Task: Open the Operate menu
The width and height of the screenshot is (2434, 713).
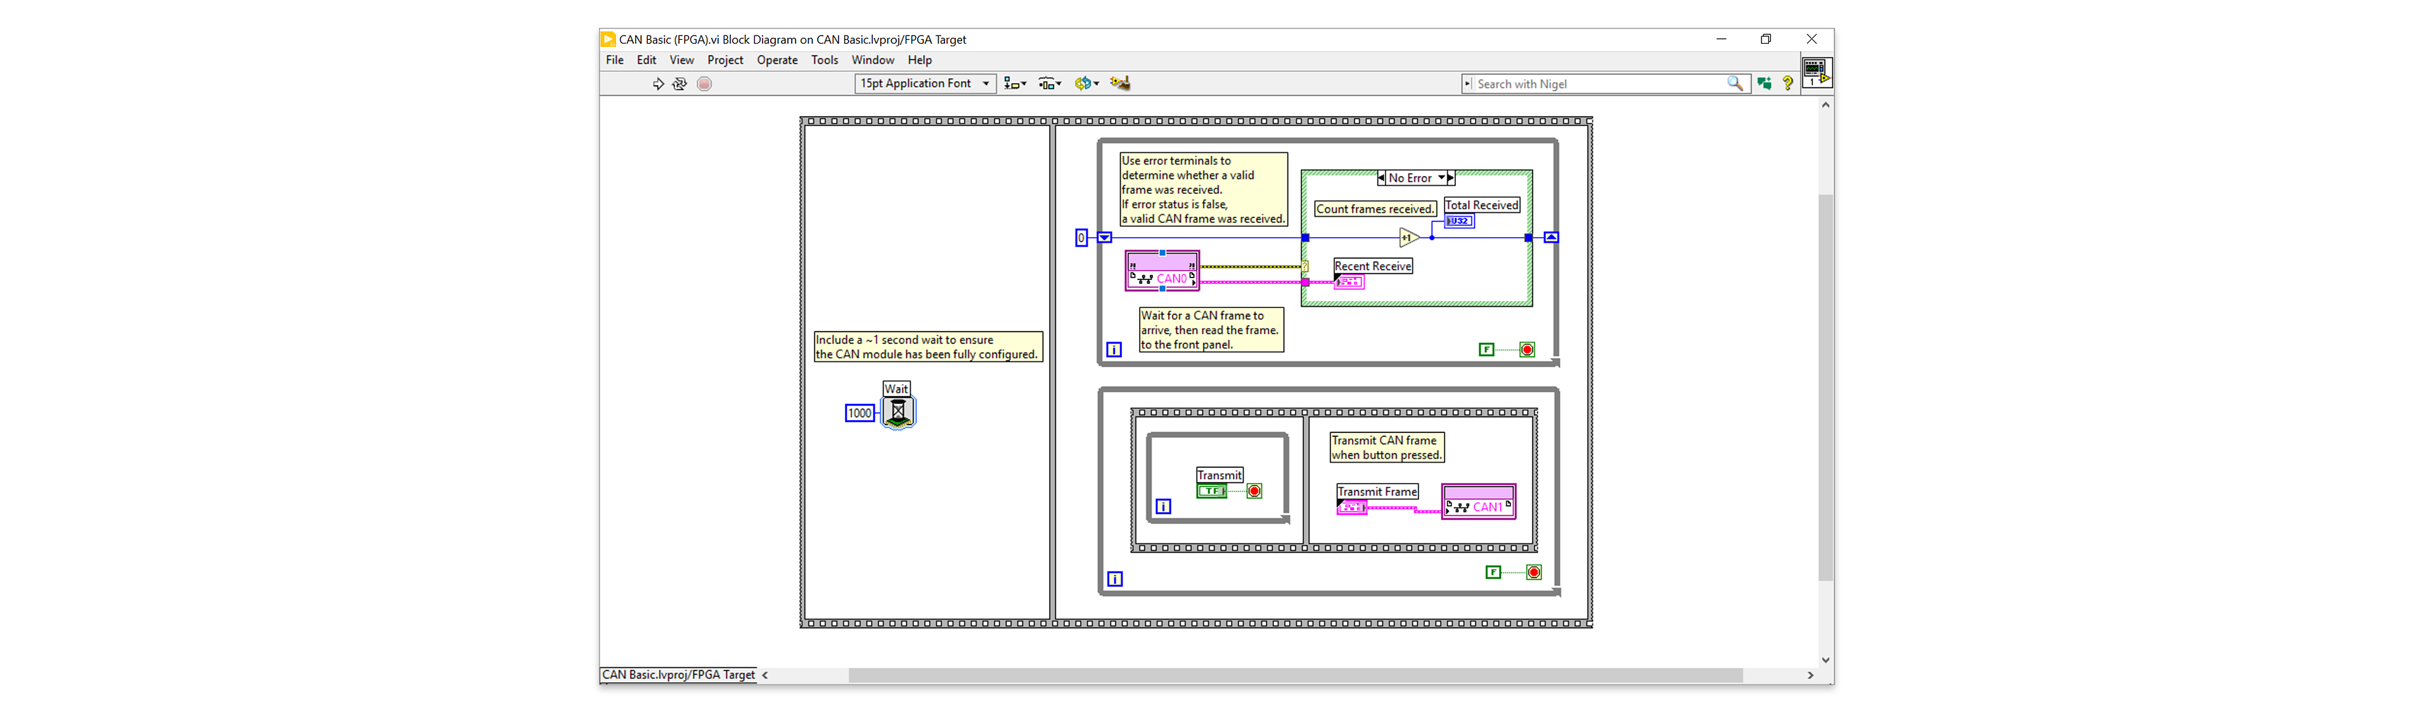Action: pyautogui.click(x=776, y=60)
